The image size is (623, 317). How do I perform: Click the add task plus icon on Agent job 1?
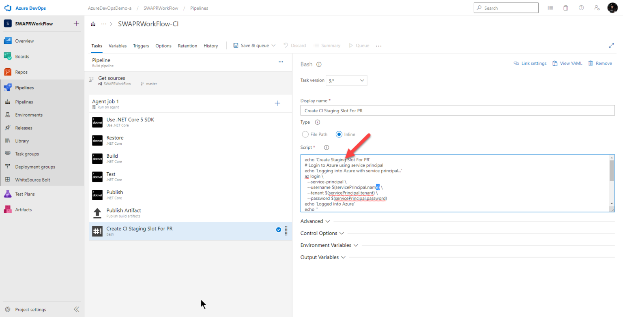pyautogui.click(x=277, y=103)
